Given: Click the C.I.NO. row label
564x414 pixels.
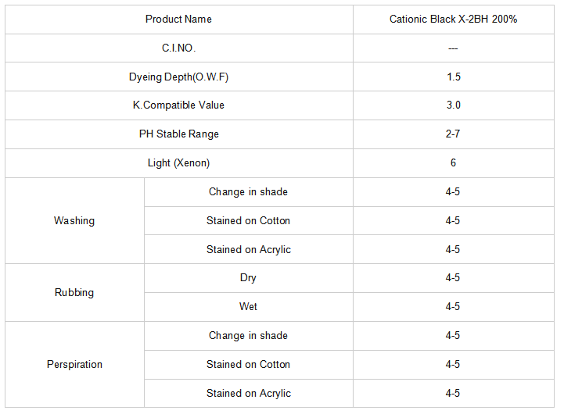Looking at the screenshot, I should pos(179,48).
